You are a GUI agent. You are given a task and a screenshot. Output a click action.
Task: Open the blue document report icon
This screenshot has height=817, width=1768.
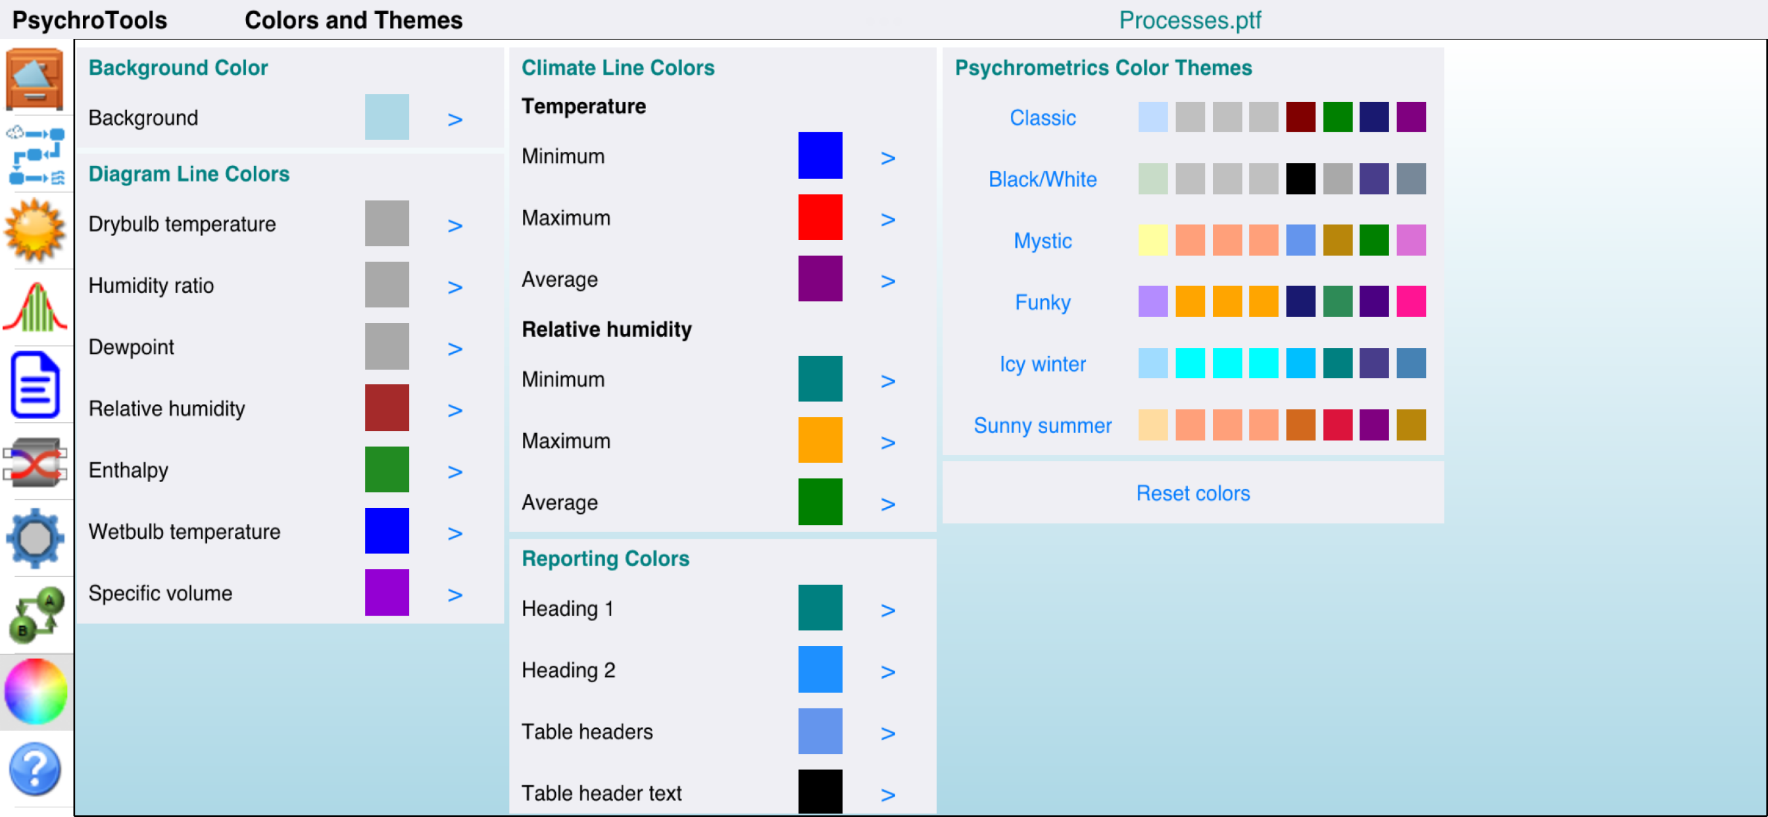tap(35, 384)
